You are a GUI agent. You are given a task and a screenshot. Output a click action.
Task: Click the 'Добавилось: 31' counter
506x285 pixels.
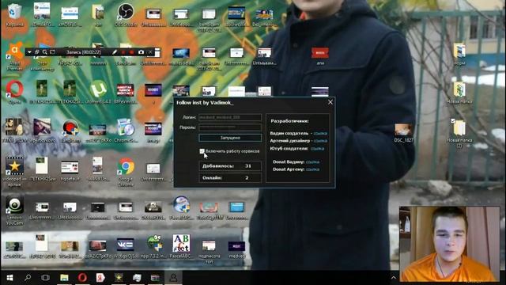pos(230,166)
